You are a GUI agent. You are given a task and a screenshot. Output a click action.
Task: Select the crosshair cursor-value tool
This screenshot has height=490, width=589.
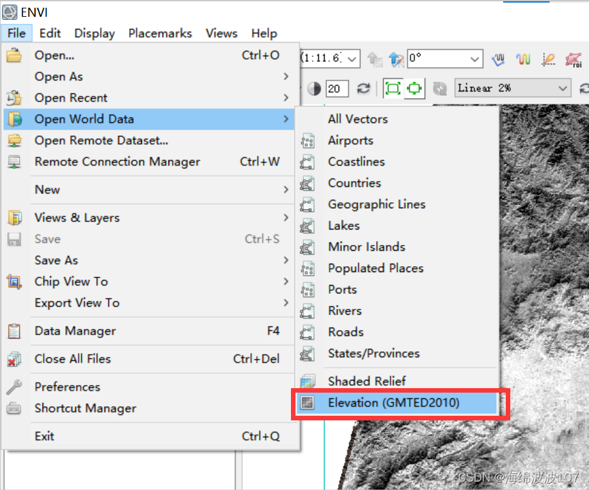548,59
